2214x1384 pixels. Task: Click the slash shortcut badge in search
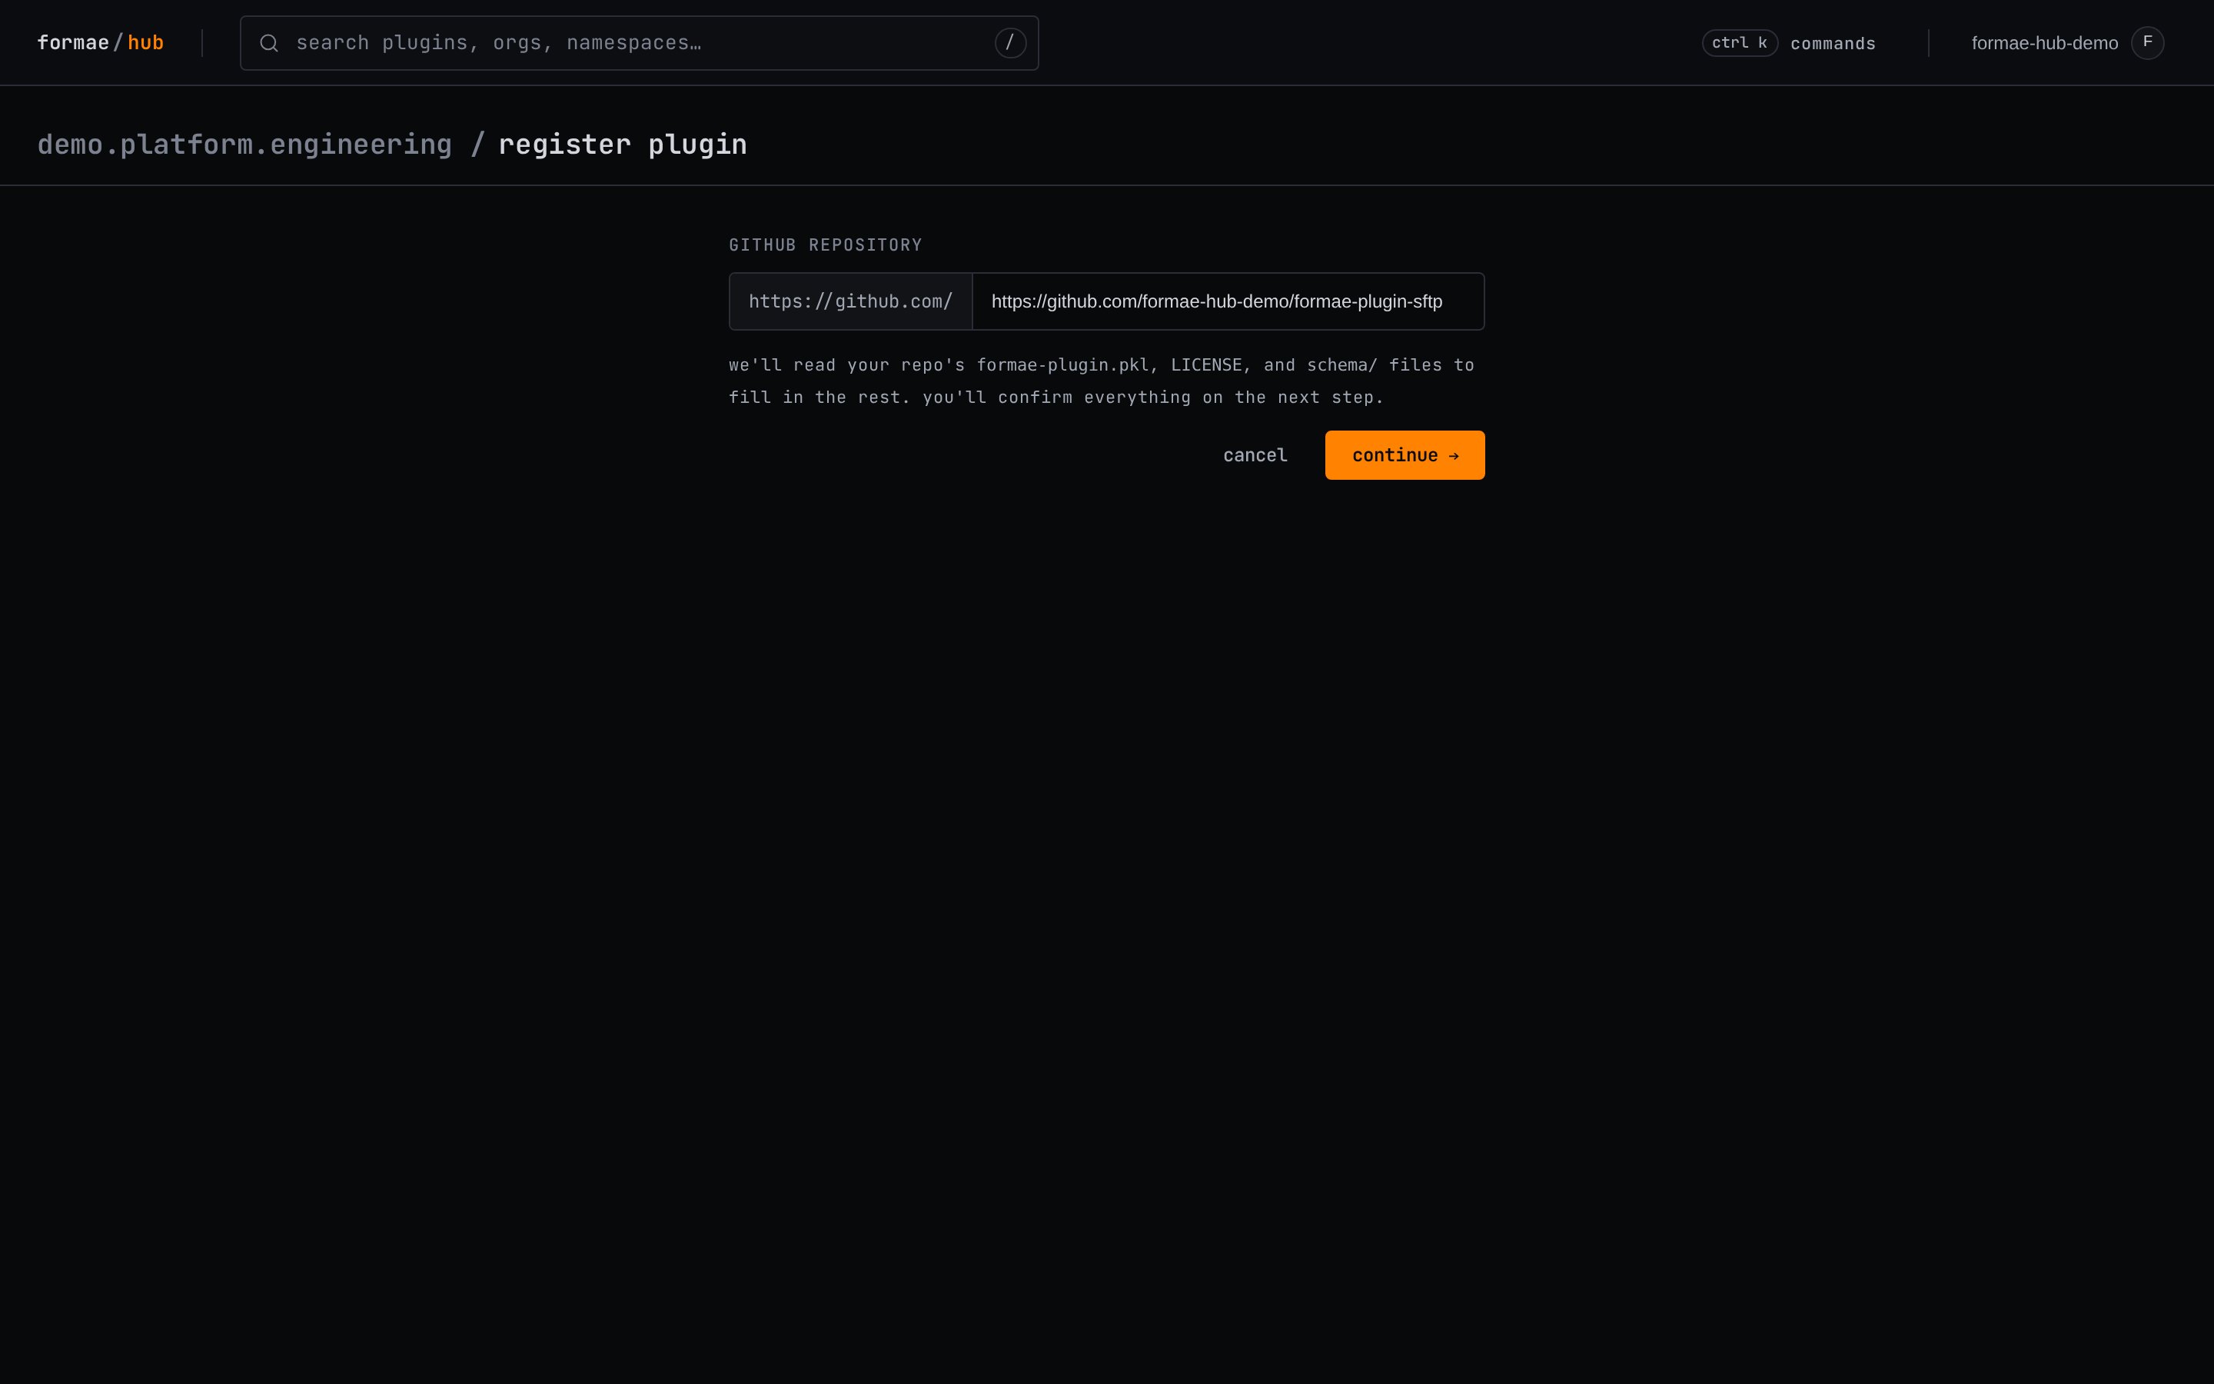[x=1010, y=43]
